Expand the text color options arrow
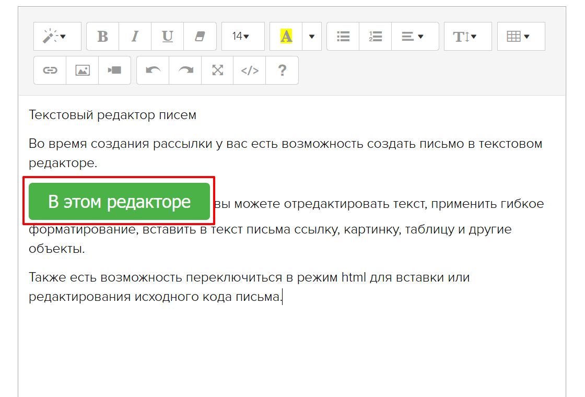585x397 pixels. [312, 37]
